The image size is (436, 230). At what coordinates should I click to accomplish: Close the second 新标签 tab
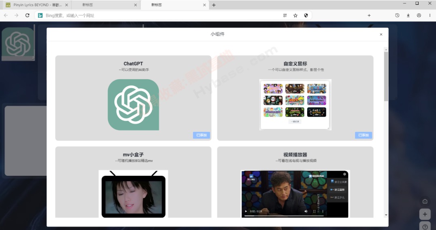pyautogui.click(x=135, y=5)
